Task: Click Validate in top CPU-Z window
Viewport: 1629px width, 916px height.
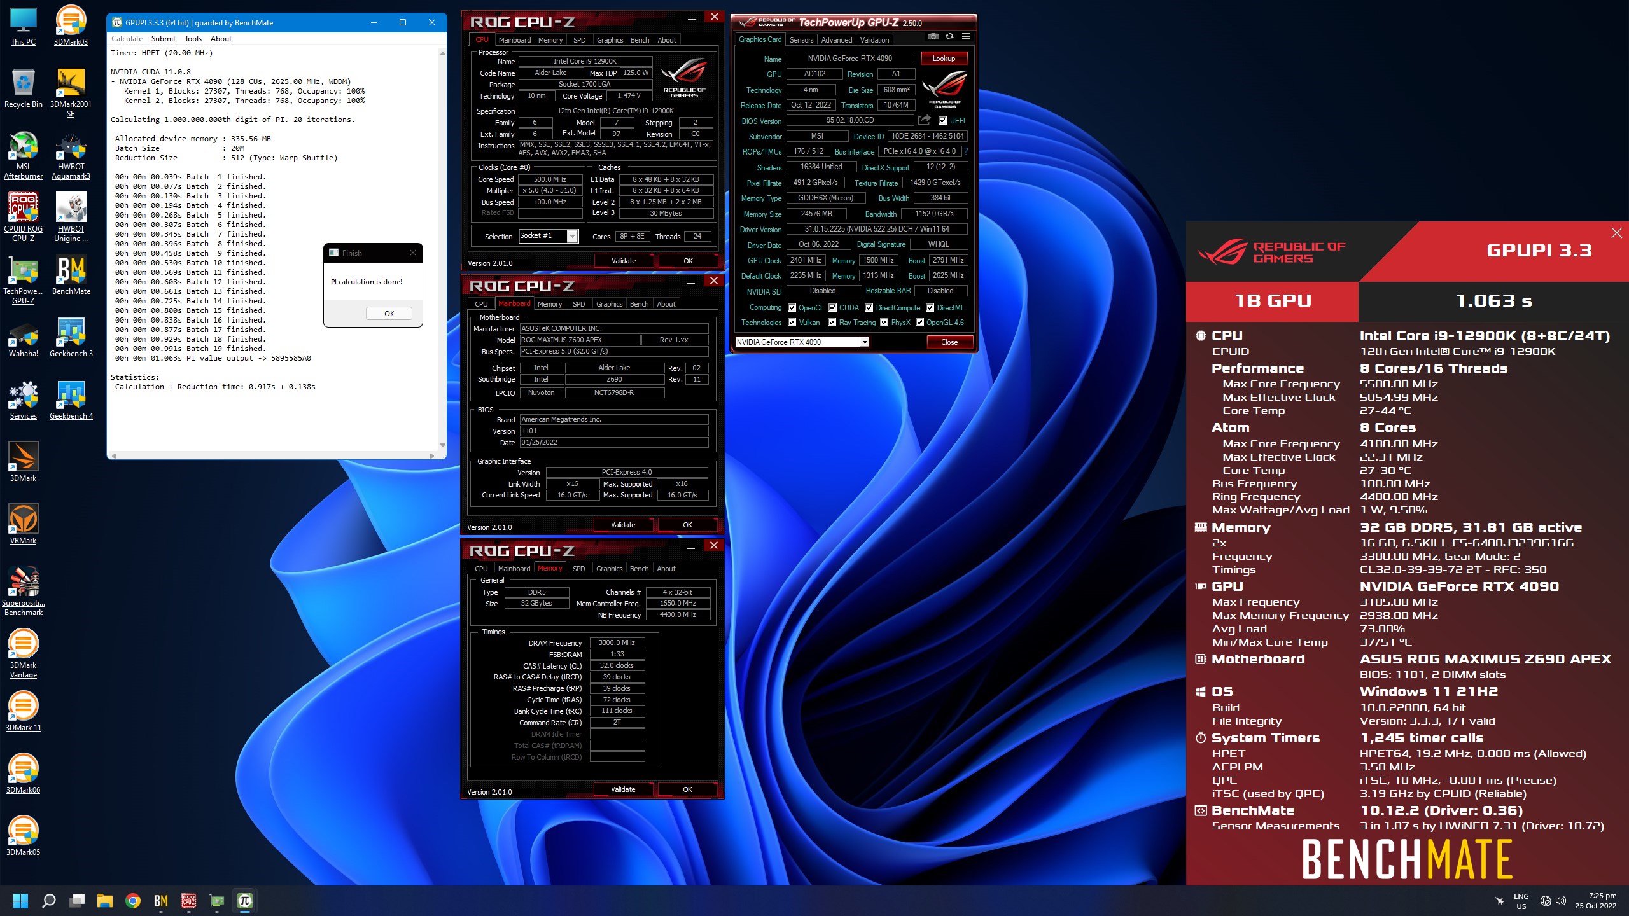Action: click(624, 261)
